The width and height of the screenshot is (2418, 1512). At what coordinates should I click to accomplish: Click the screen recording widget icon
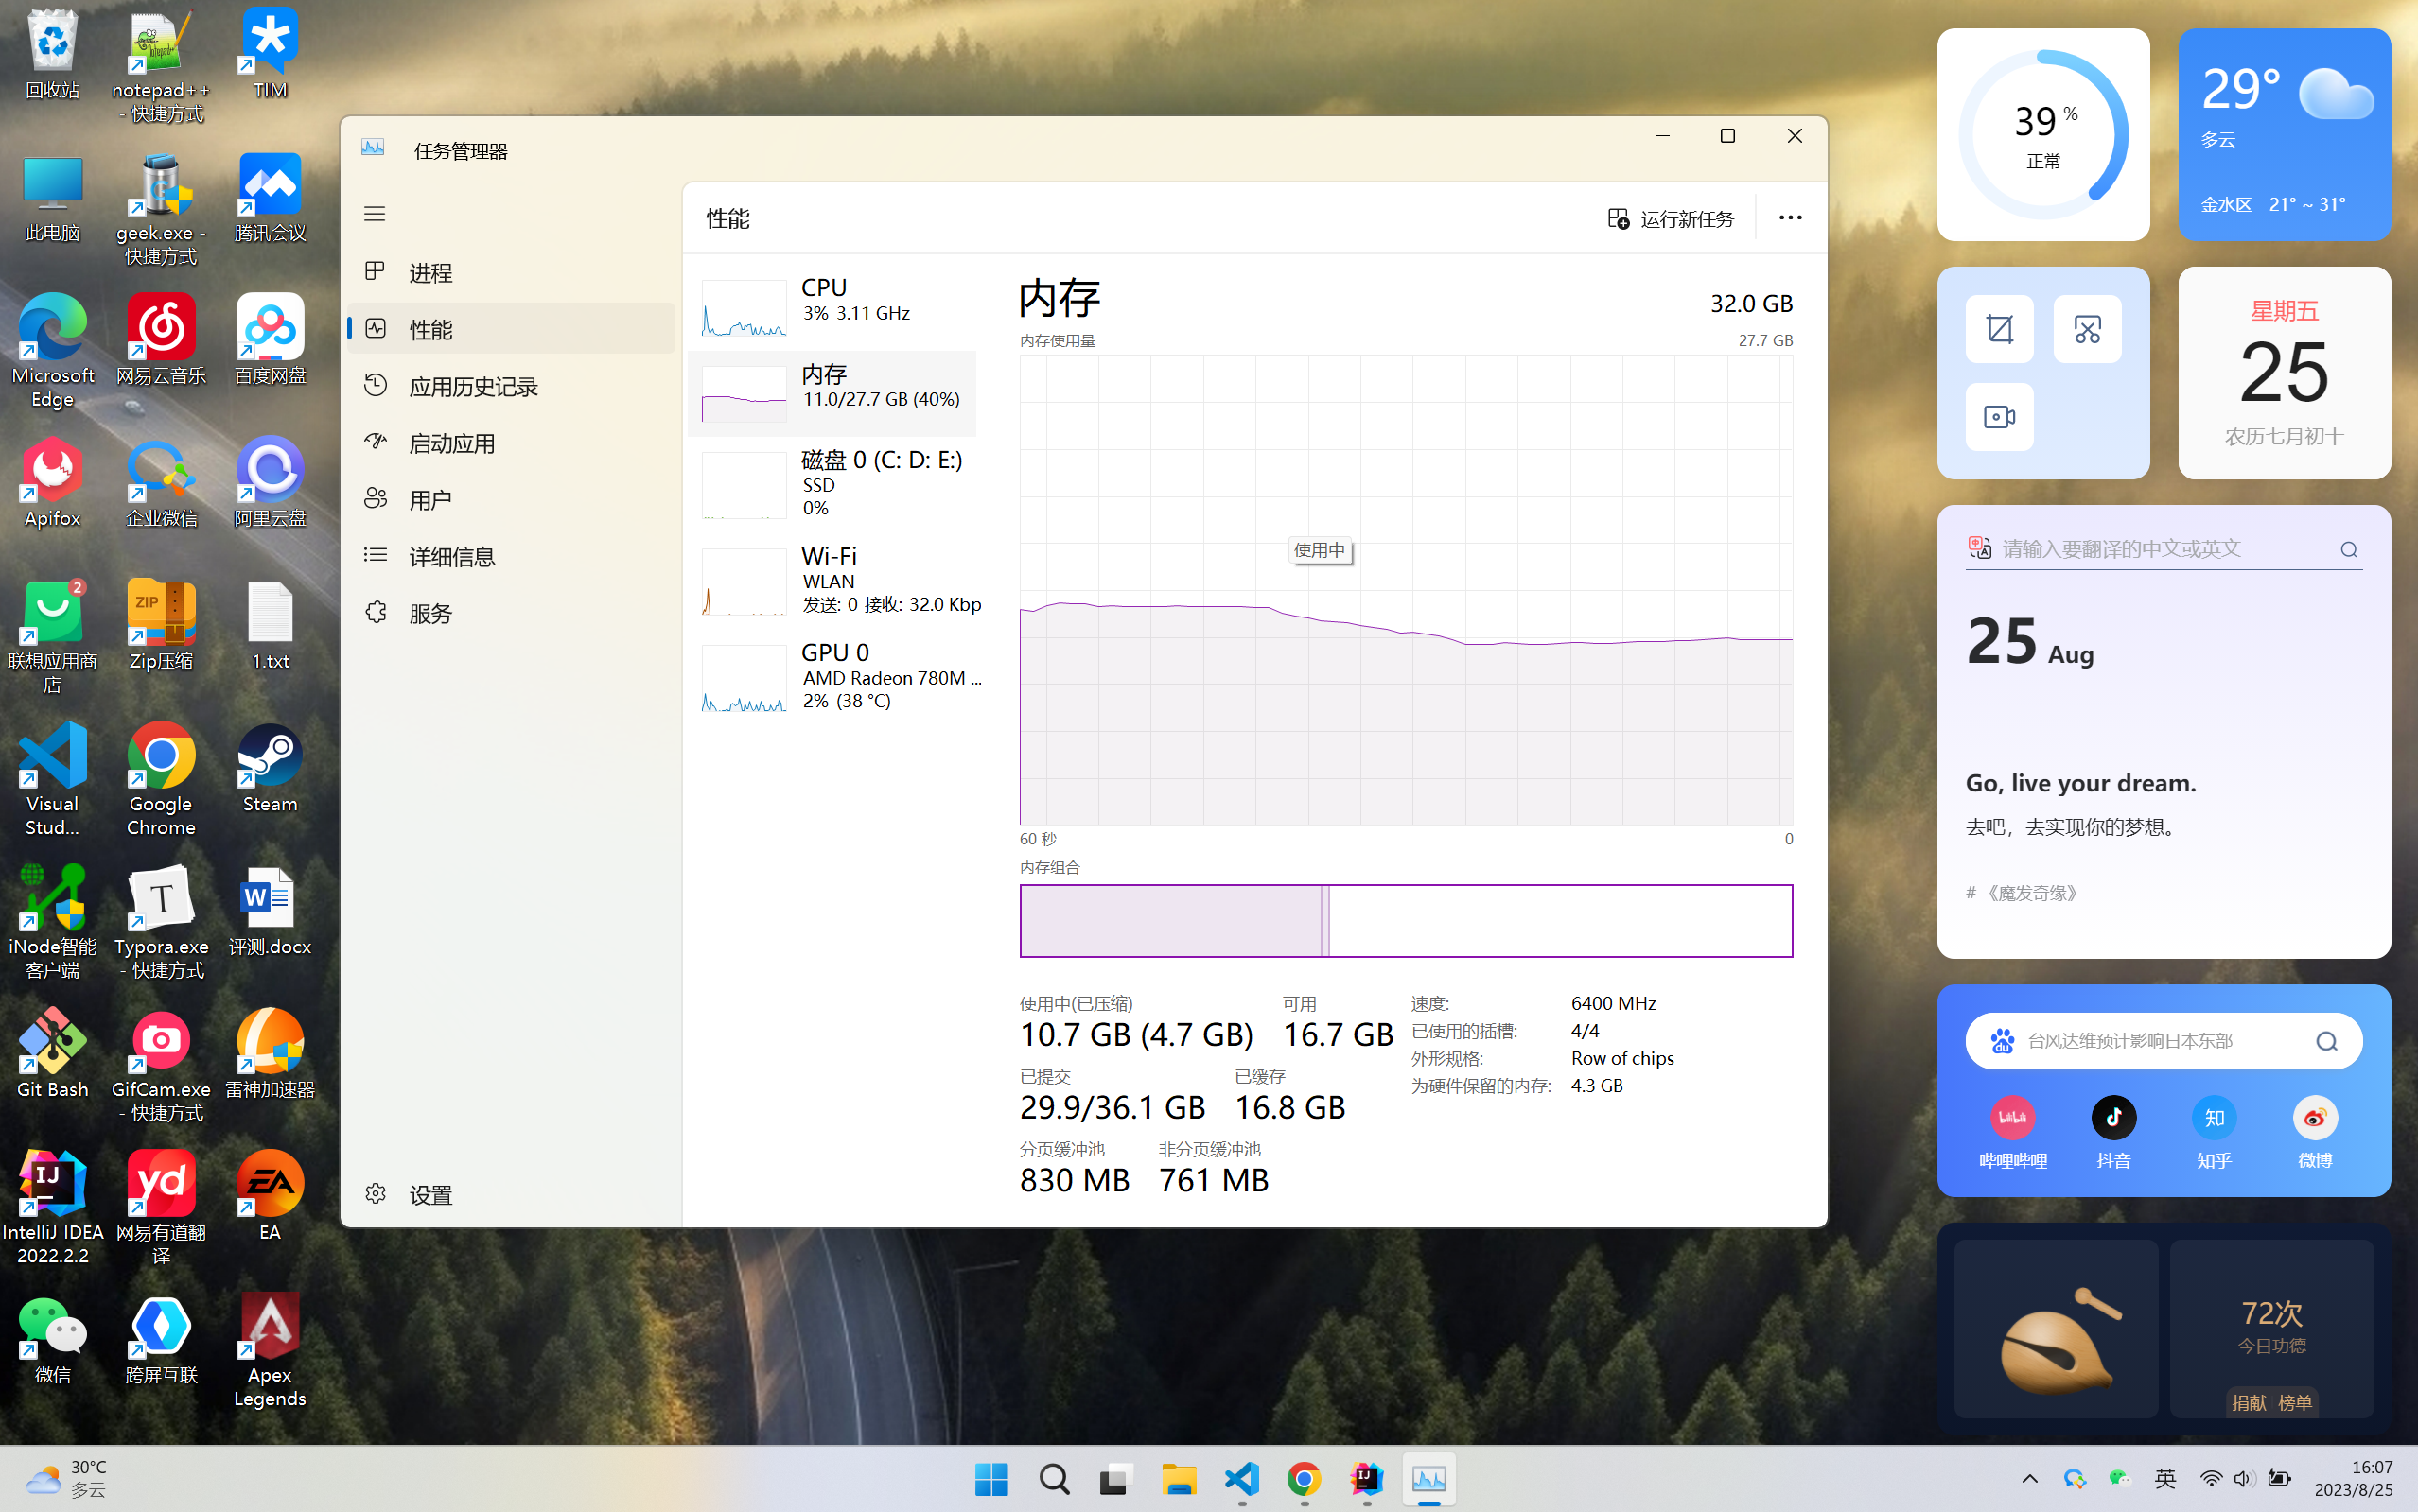(x=1999, y=417)
